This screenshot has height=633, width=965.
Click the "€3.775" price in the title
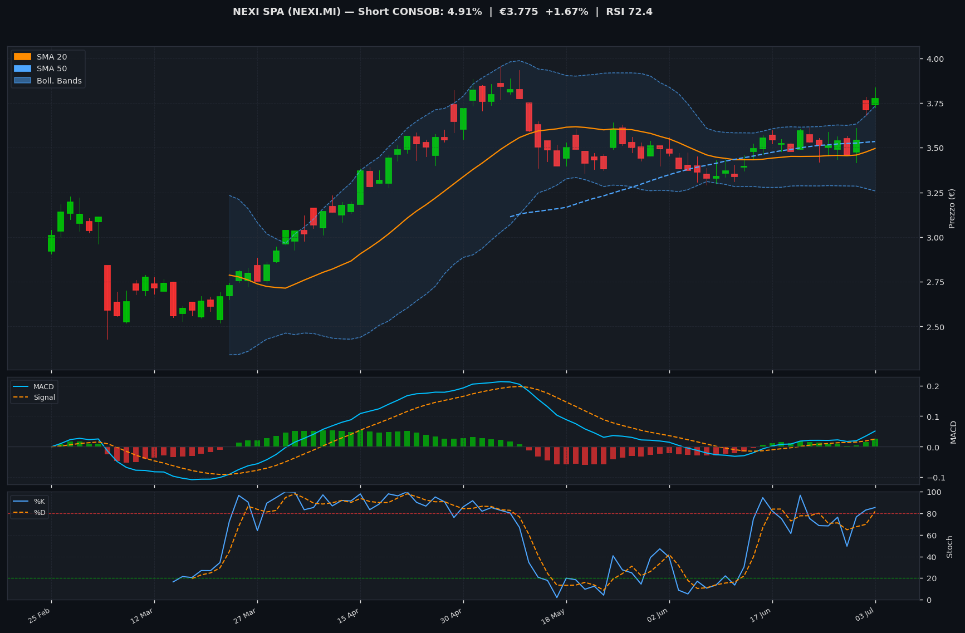(519, 12)
